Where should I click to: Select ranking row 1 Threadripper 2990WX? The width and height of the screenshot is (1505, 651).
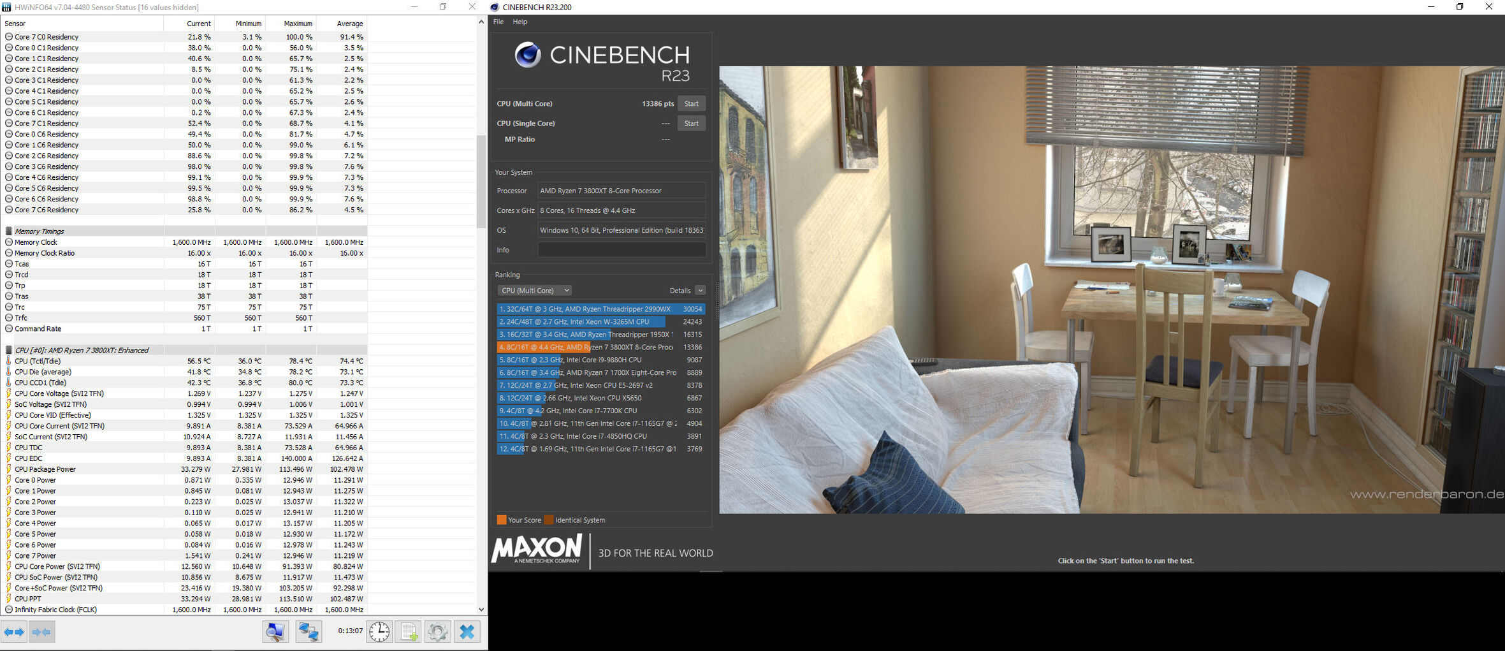600,309
